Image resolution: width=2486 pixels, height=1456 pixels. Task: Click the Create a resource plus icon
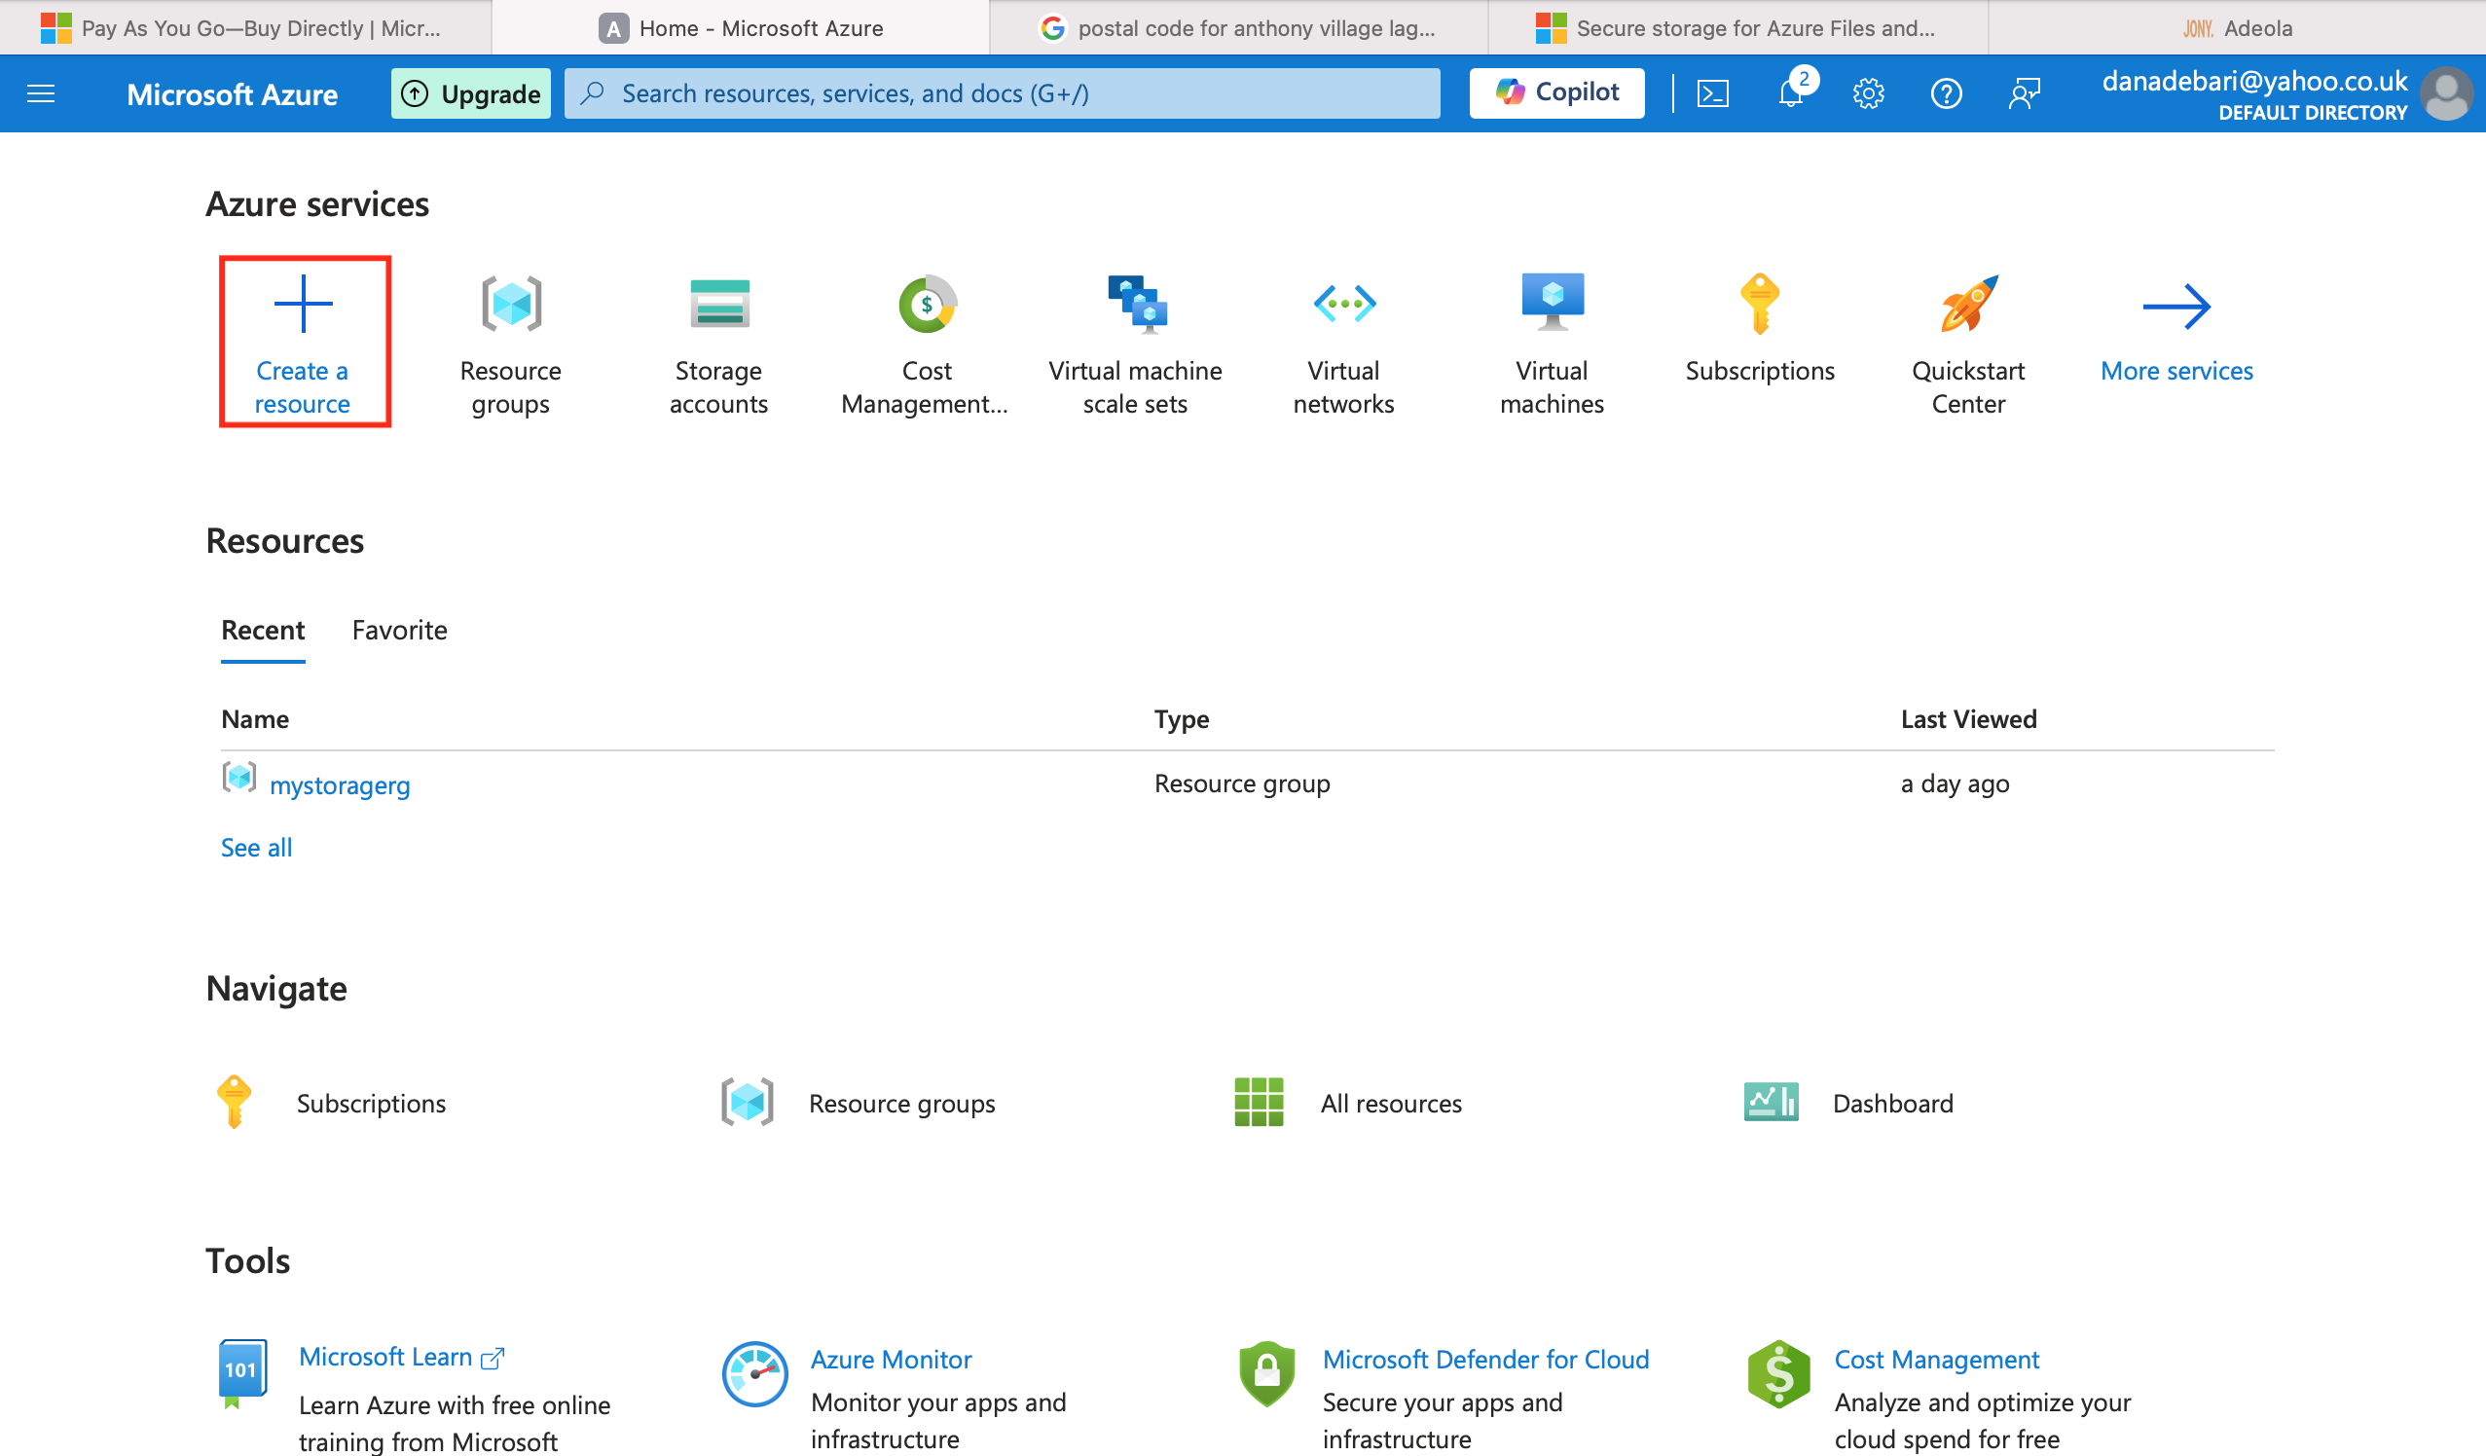coord(303,304)
